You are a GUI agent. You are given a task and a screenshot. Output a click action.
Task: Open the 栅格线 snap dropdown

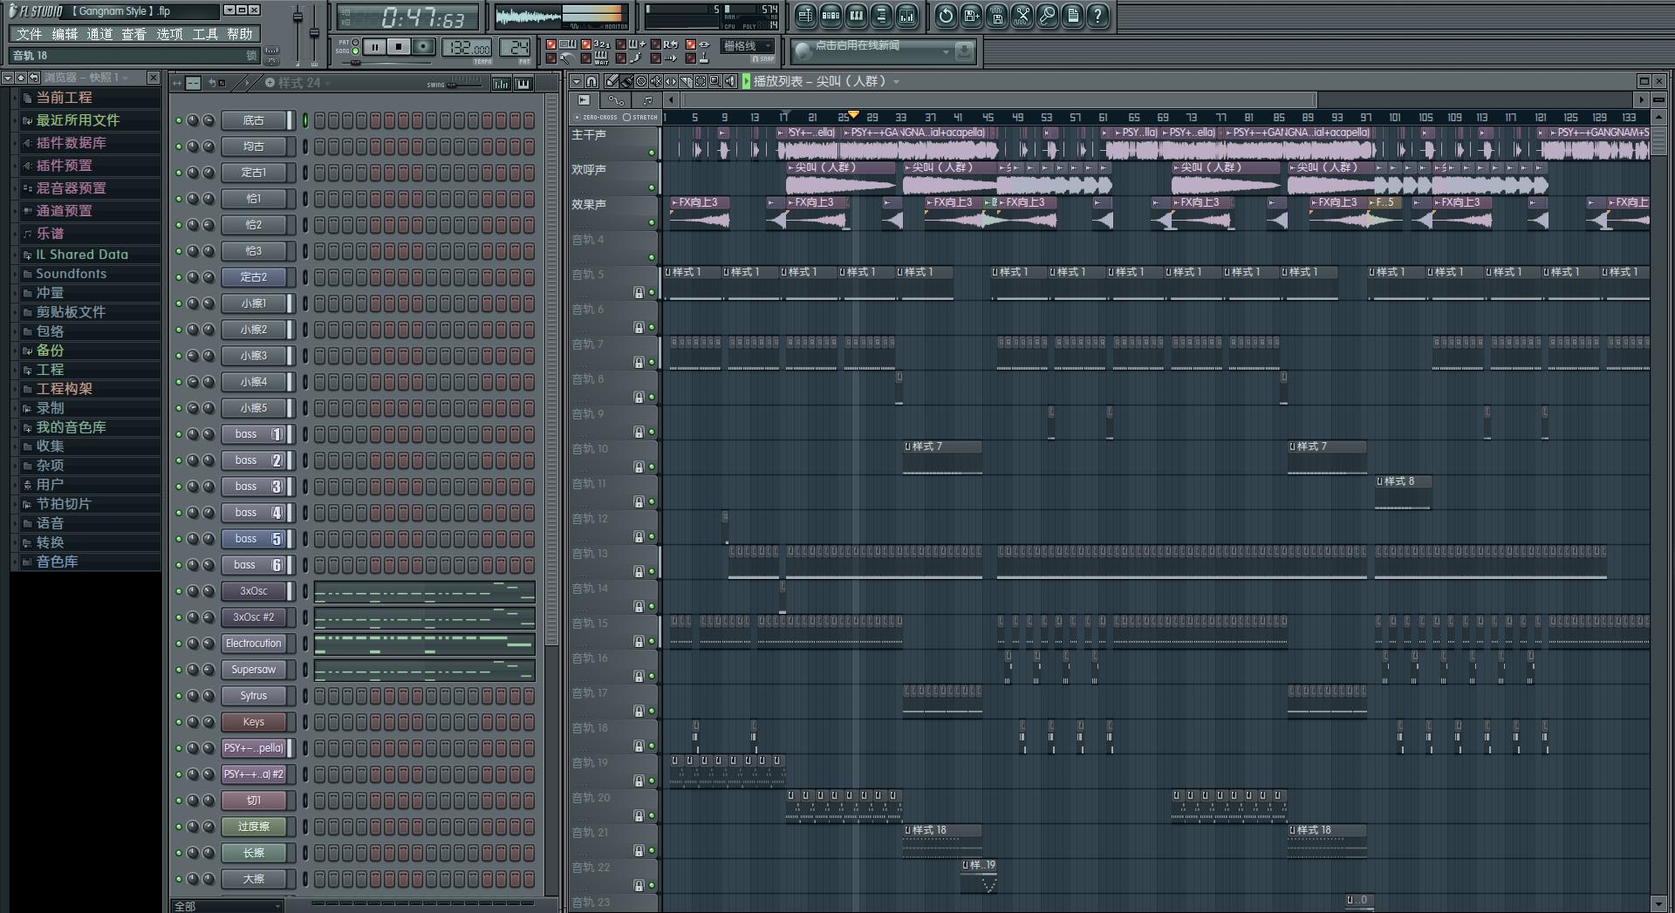pyautogui.click(x=747, y=46)
